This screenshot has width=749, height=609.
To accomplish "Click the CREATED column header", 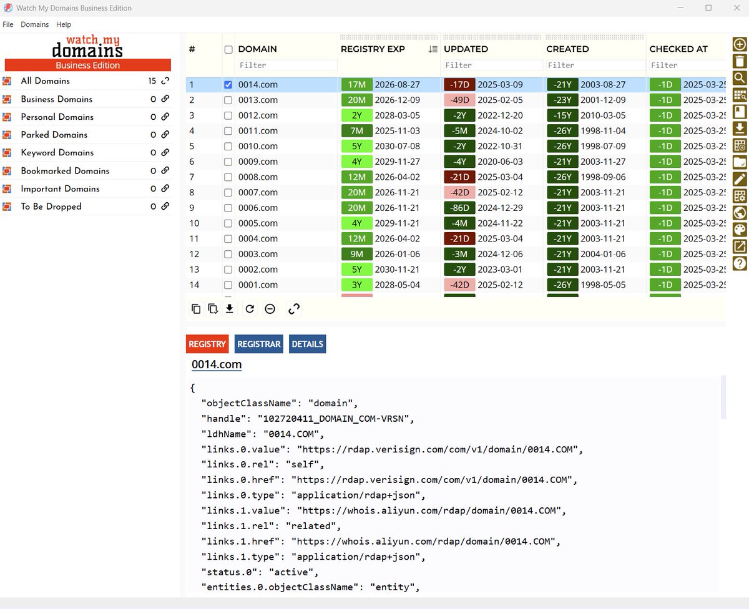I will coord(567,49).
